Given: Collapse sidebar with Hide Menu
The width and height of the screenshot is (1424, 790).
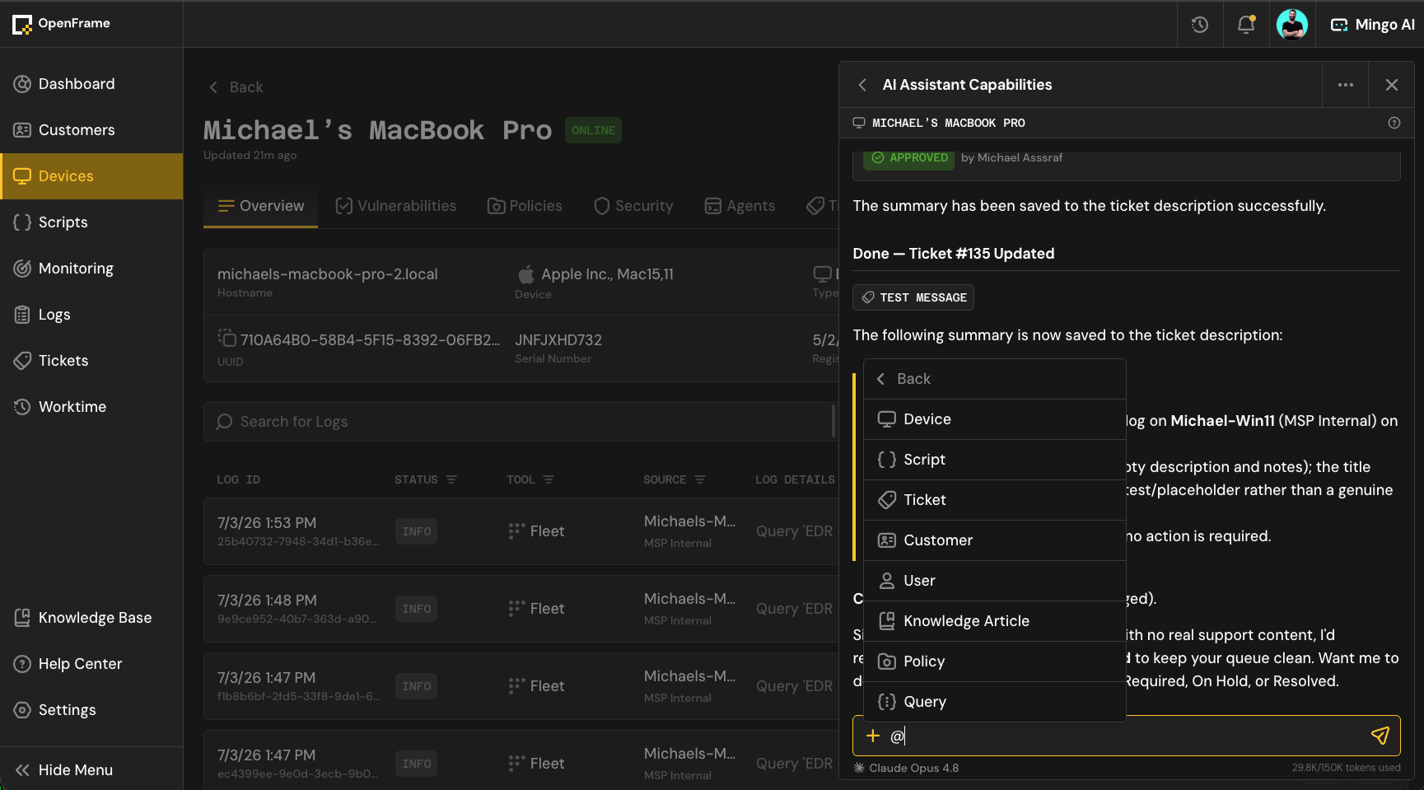Looking at the screenshot, I should tap(91, 770).
